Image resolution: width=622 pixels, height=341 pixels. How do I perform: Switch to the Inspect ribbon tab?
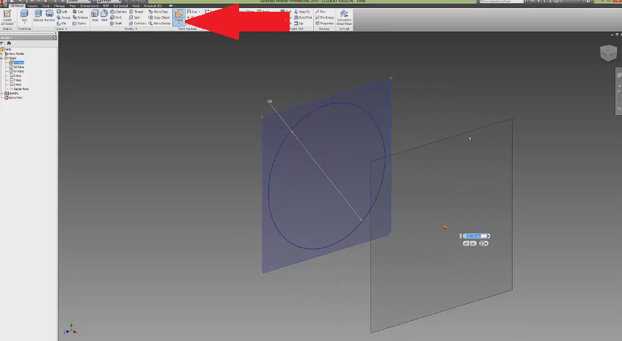(32, 6)
